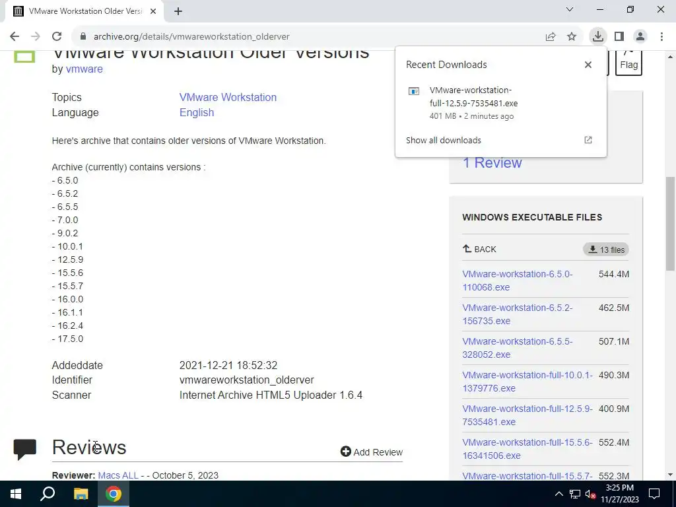
Task: Click the WINDOWS EXECUTABLE FILES heading
Action: coord(532,217)
